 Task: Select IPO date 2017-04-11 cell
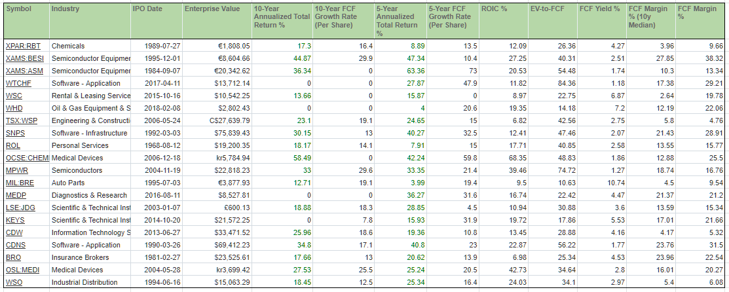point(156,84)
